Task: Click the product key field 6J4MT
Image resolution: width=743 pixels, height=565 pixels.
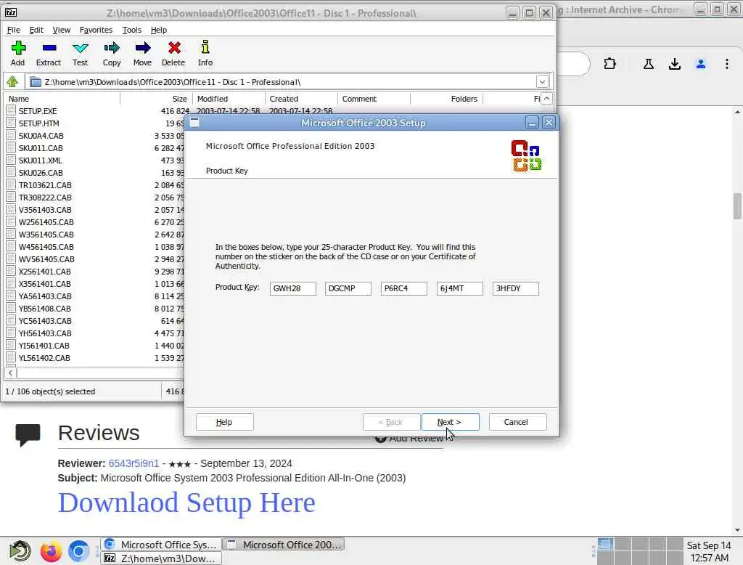Action: coord(459,288)
